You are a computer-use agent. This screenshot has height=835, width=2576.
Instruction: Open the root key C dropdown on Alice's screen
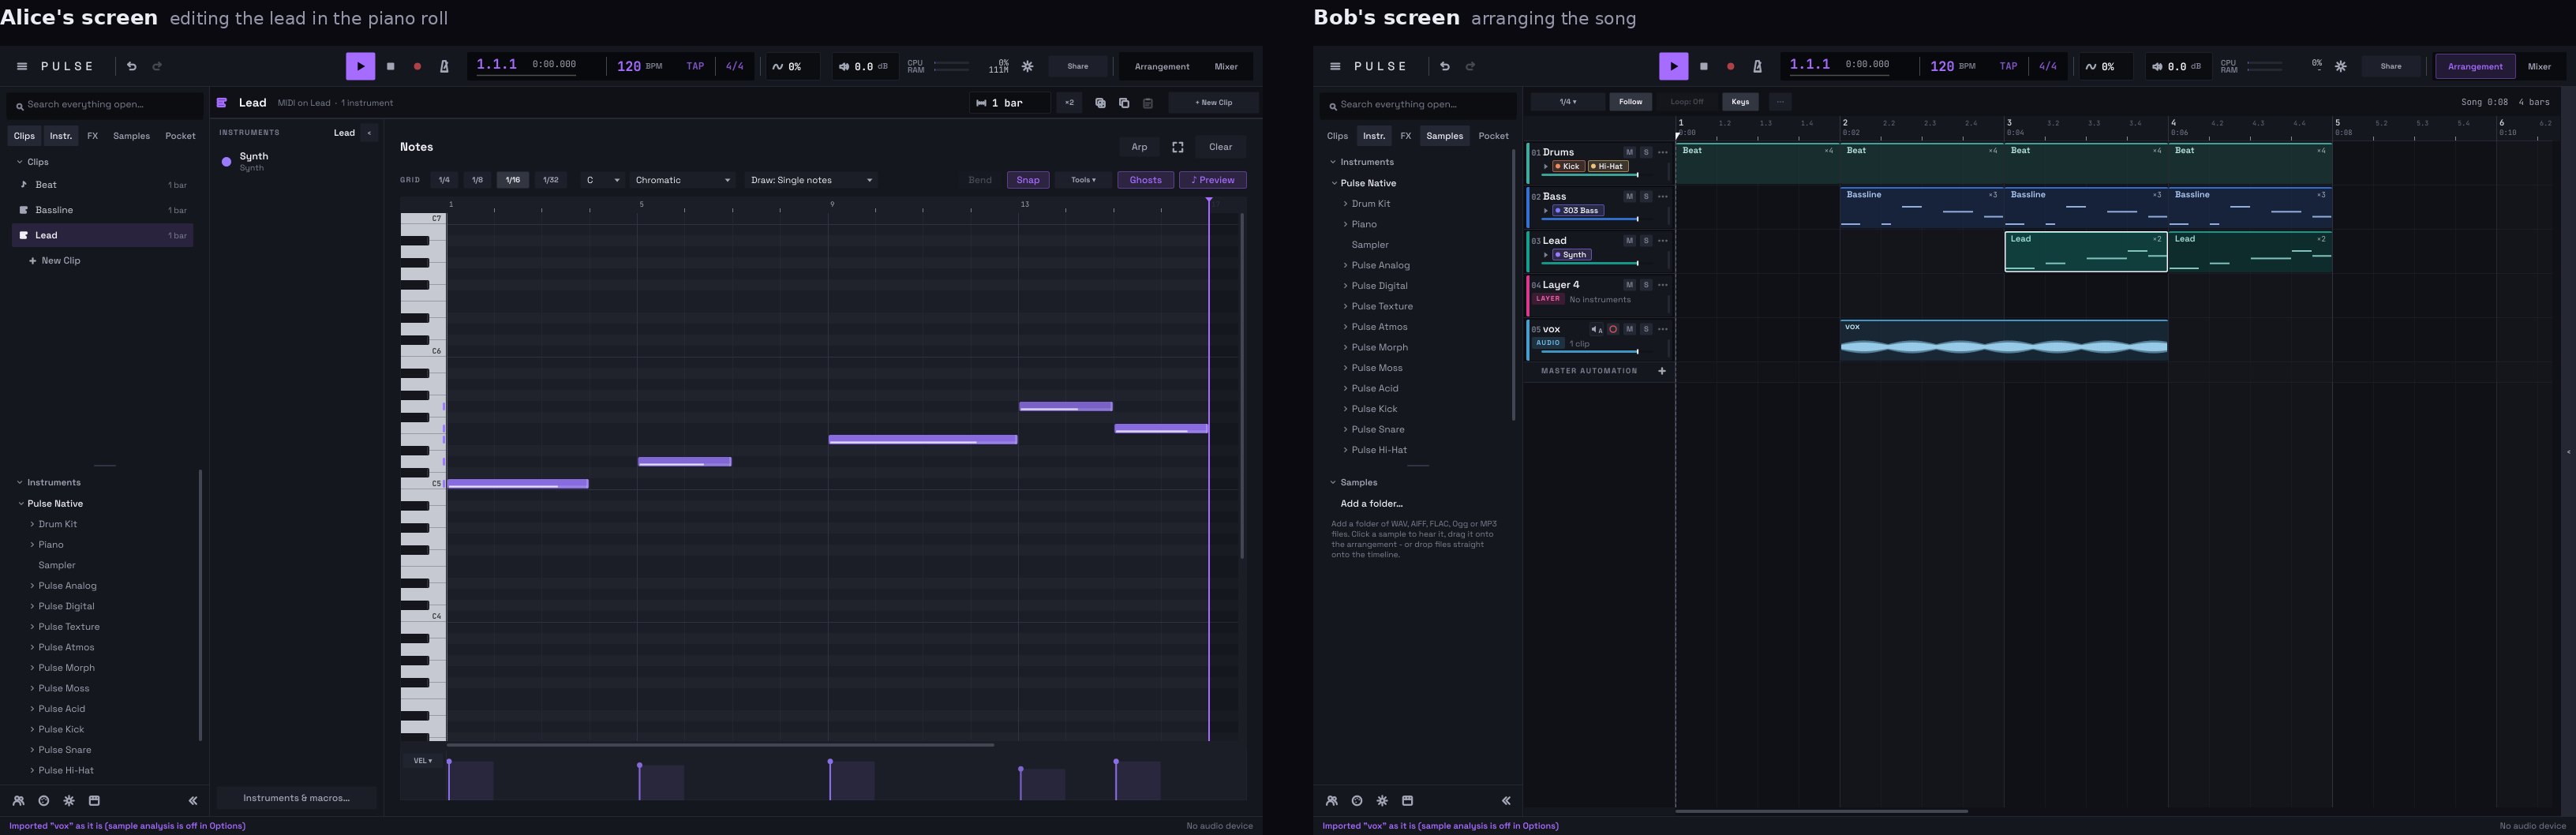(x=603, y=180)
